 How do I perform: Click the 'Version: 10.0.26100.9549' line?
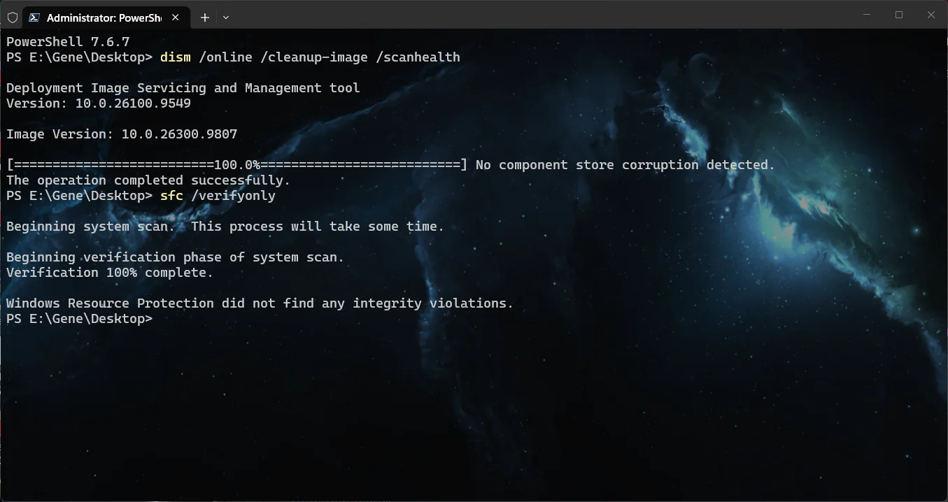tap(99, 103)
